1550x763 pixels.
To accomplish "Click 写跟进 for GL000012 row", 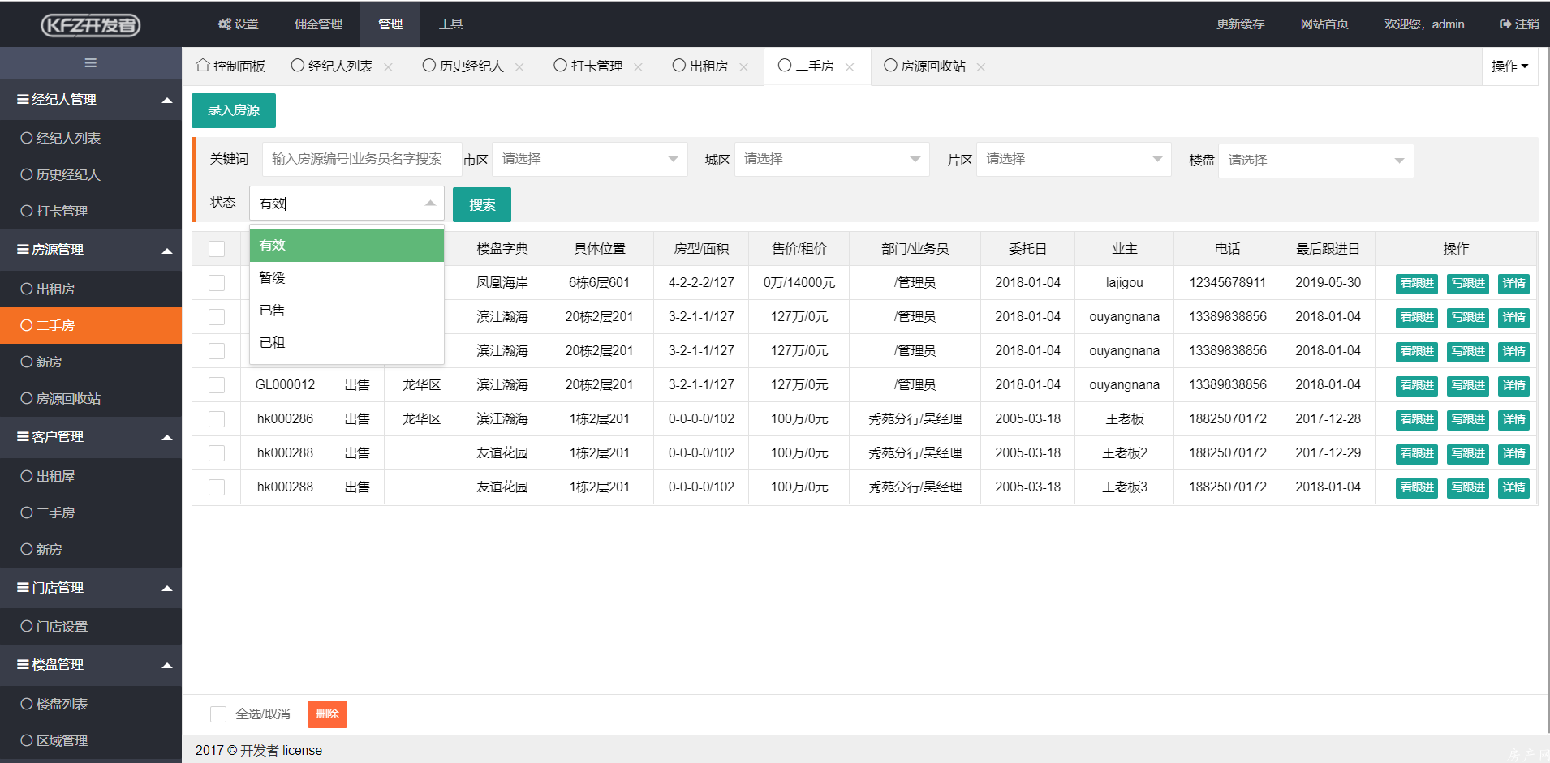I will pyautogui.click(x=1468, y=385).
